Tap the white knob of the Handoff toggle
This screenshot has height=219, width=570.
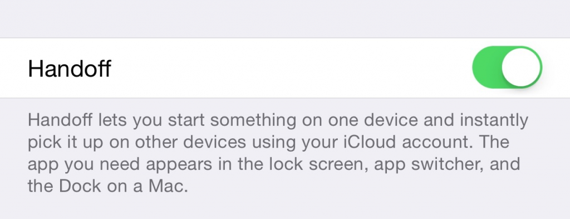point(521,67)
